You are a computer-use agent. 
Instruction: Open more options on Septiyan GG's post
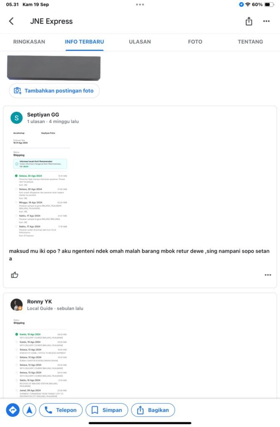pos(268,275)
